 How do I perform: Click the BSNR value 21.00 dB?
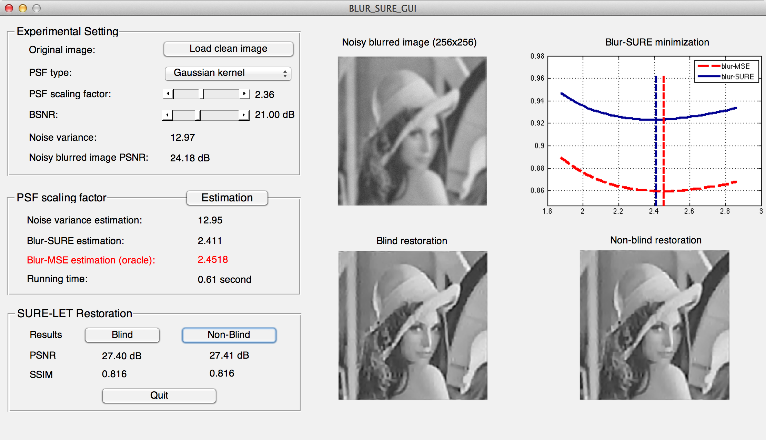coord(275,115)
